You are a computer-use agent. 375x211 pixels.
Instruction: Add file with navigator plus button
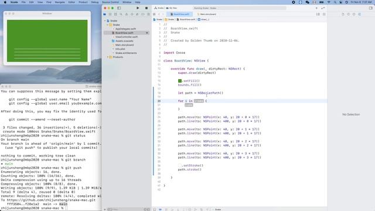(105, 209)
